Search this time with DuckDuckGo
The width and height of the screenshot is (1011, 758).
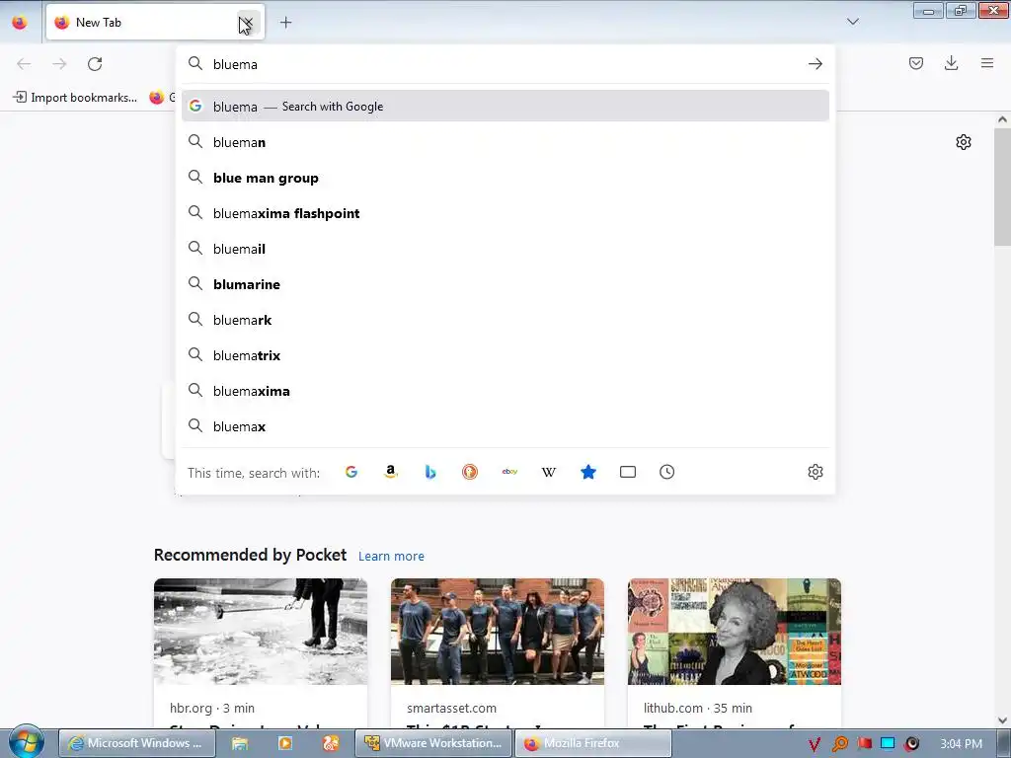point(470,472)
